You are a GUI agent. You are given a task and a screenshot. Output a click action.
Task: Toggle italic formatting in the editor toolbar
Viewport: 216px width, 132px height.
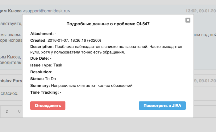(7, 112)
